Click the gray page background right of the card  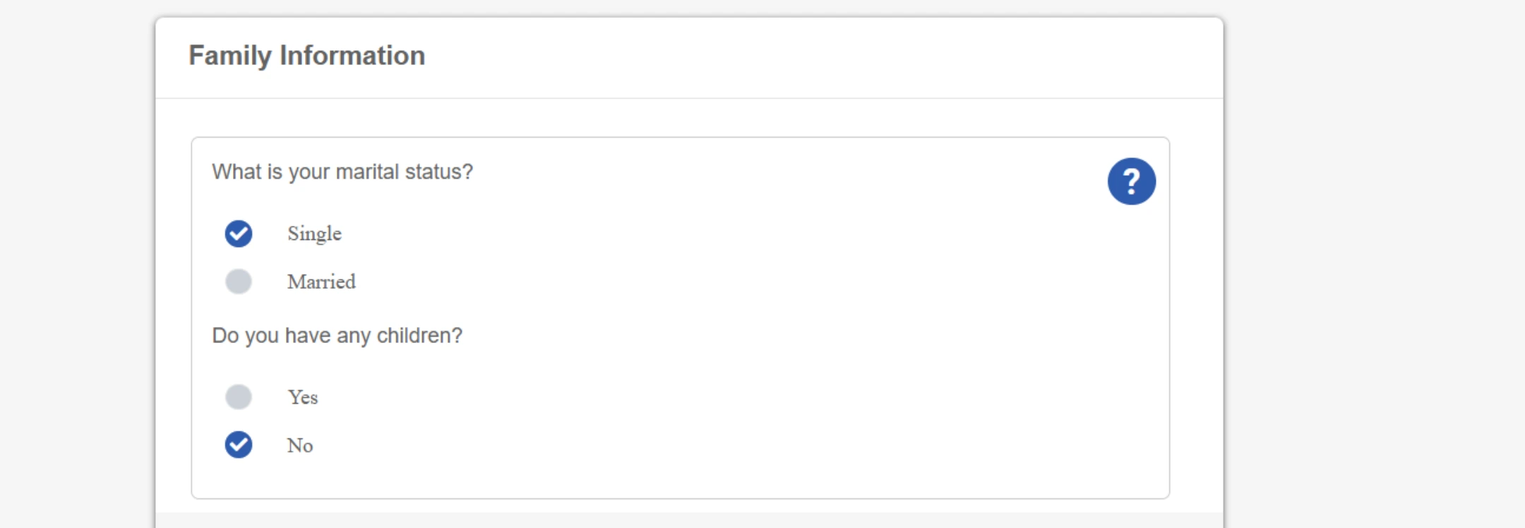coord(1374,264)
